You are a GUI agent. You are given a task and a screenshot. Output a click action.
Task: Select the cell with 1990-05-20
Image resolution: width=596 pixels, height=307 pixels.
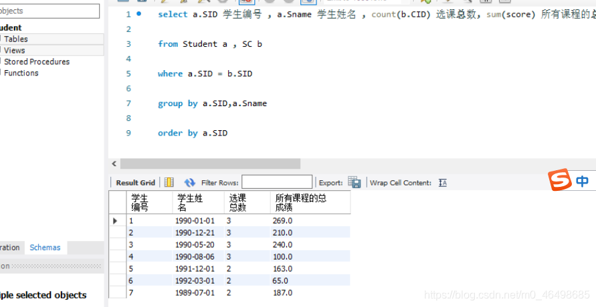click(x=199, y=244)
